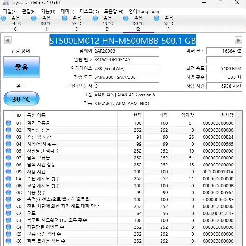Click status orb for 04 시작/정지 횟수
The height and width of the screenshot is (246, 246).
[8, 144]
